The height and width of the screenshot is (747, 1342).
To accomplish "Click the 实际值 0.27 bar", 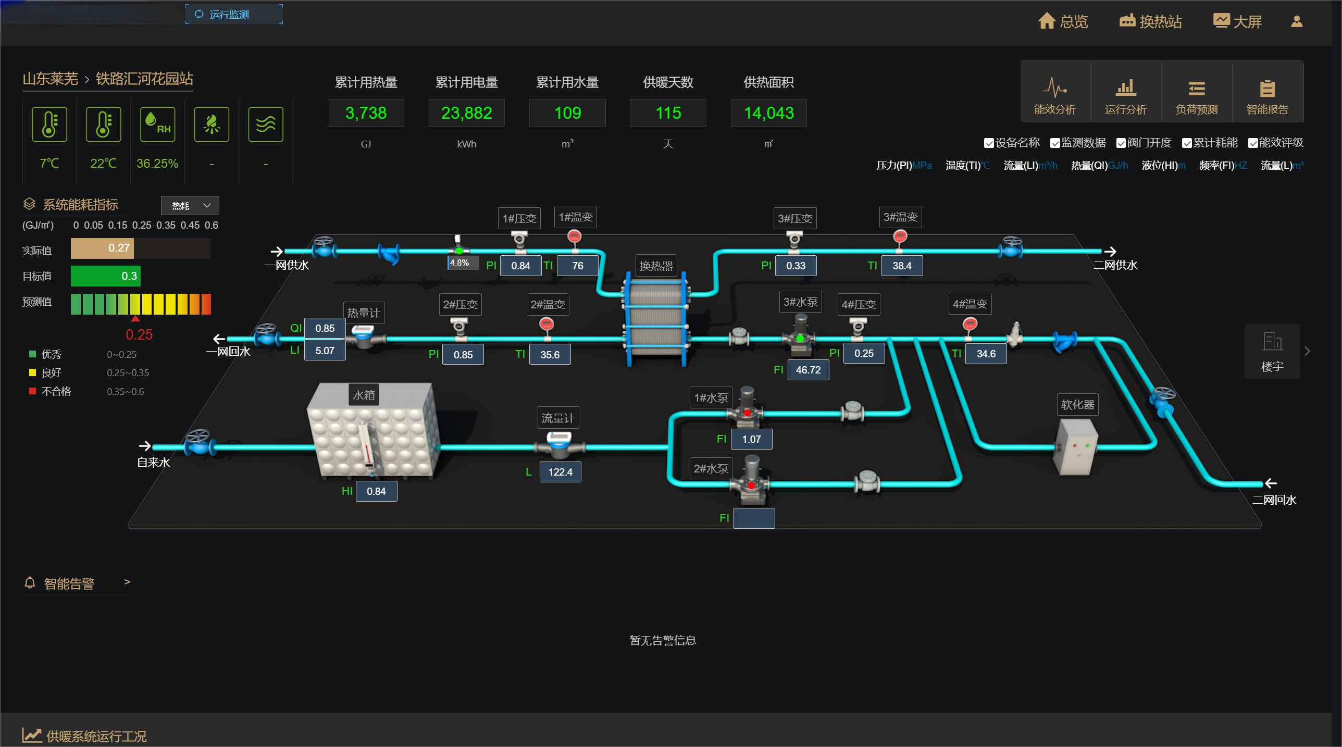I will point(103,248).
